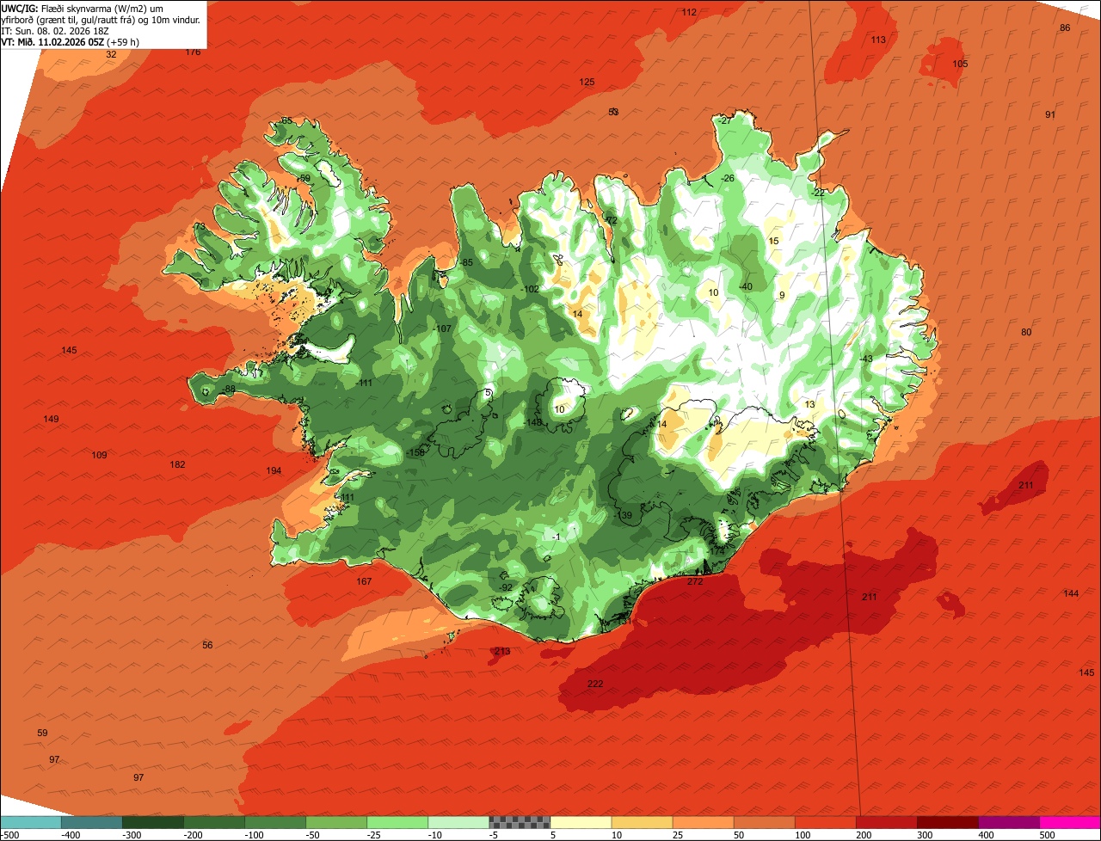Click the teal legend swatch between -500 and -400
The width and height of the screenshot is (1101, 841).
pos(31,822)
